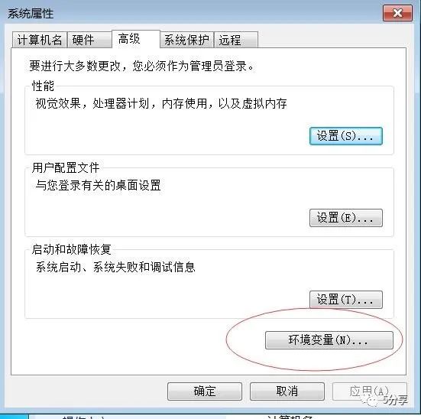Click the administrator login notice text
Image resolution: width=421 pixels, height=419 pixels.
click(142, 66)
